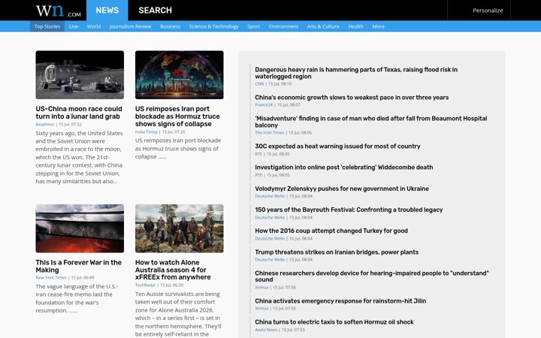Open the Business category
Image resolution: width=541 pixels, height=338 pixels.
170,26
